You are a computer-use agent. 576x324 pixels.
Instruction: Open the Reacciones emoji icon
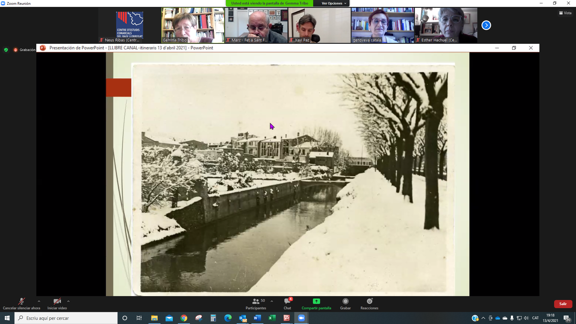[369, 301]
